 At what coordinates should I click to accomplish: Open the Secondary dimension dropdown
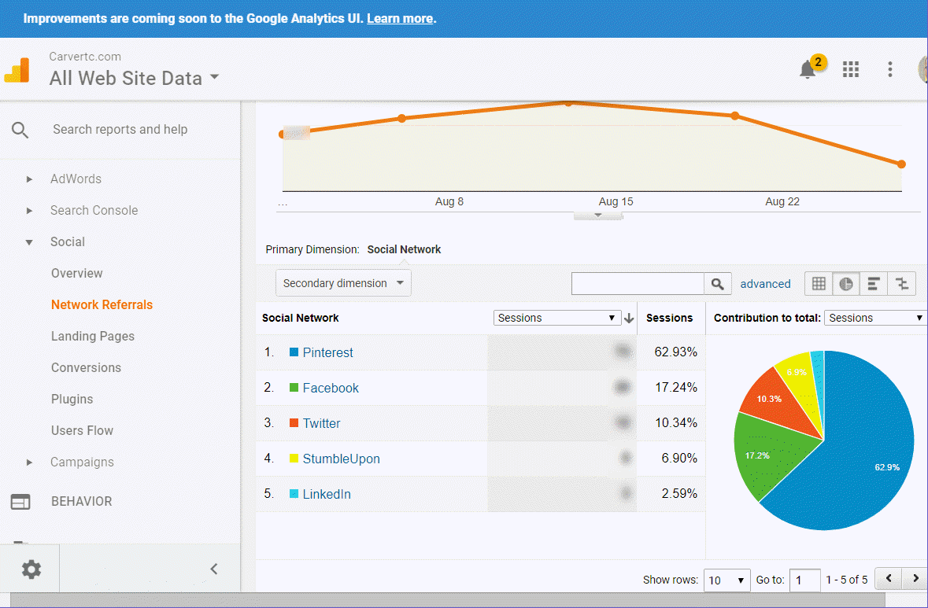click(x=343, y=283)
